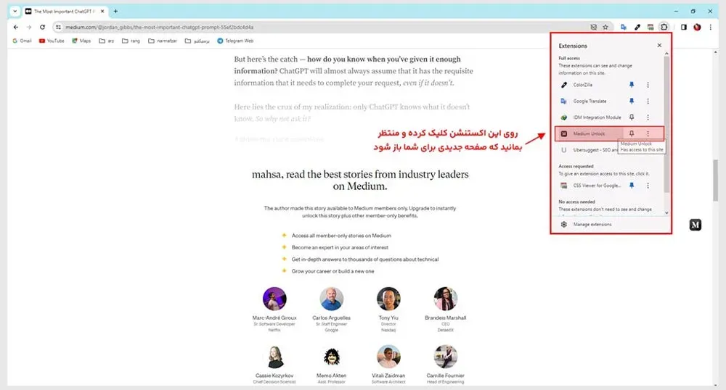Open Marc-André Giroux's profile photo
Image resolution: width=726 pixels, height=390 pixels.
pos(274,299)
